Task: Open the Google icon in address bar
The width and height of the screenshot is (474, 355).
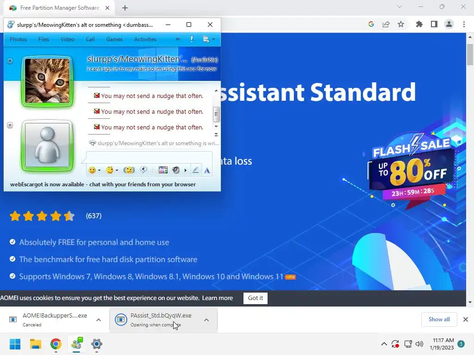Action: coord(371,24)
